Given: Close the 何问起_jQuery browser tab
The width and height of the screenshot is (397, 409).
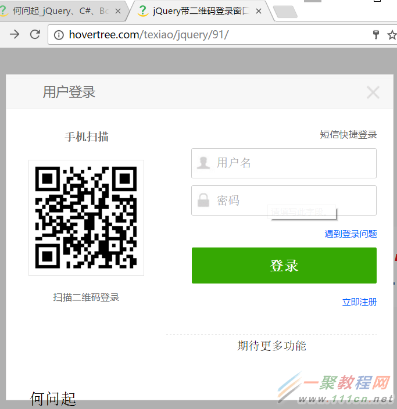Looking at the screenshot, I should (x=119, y=11).
